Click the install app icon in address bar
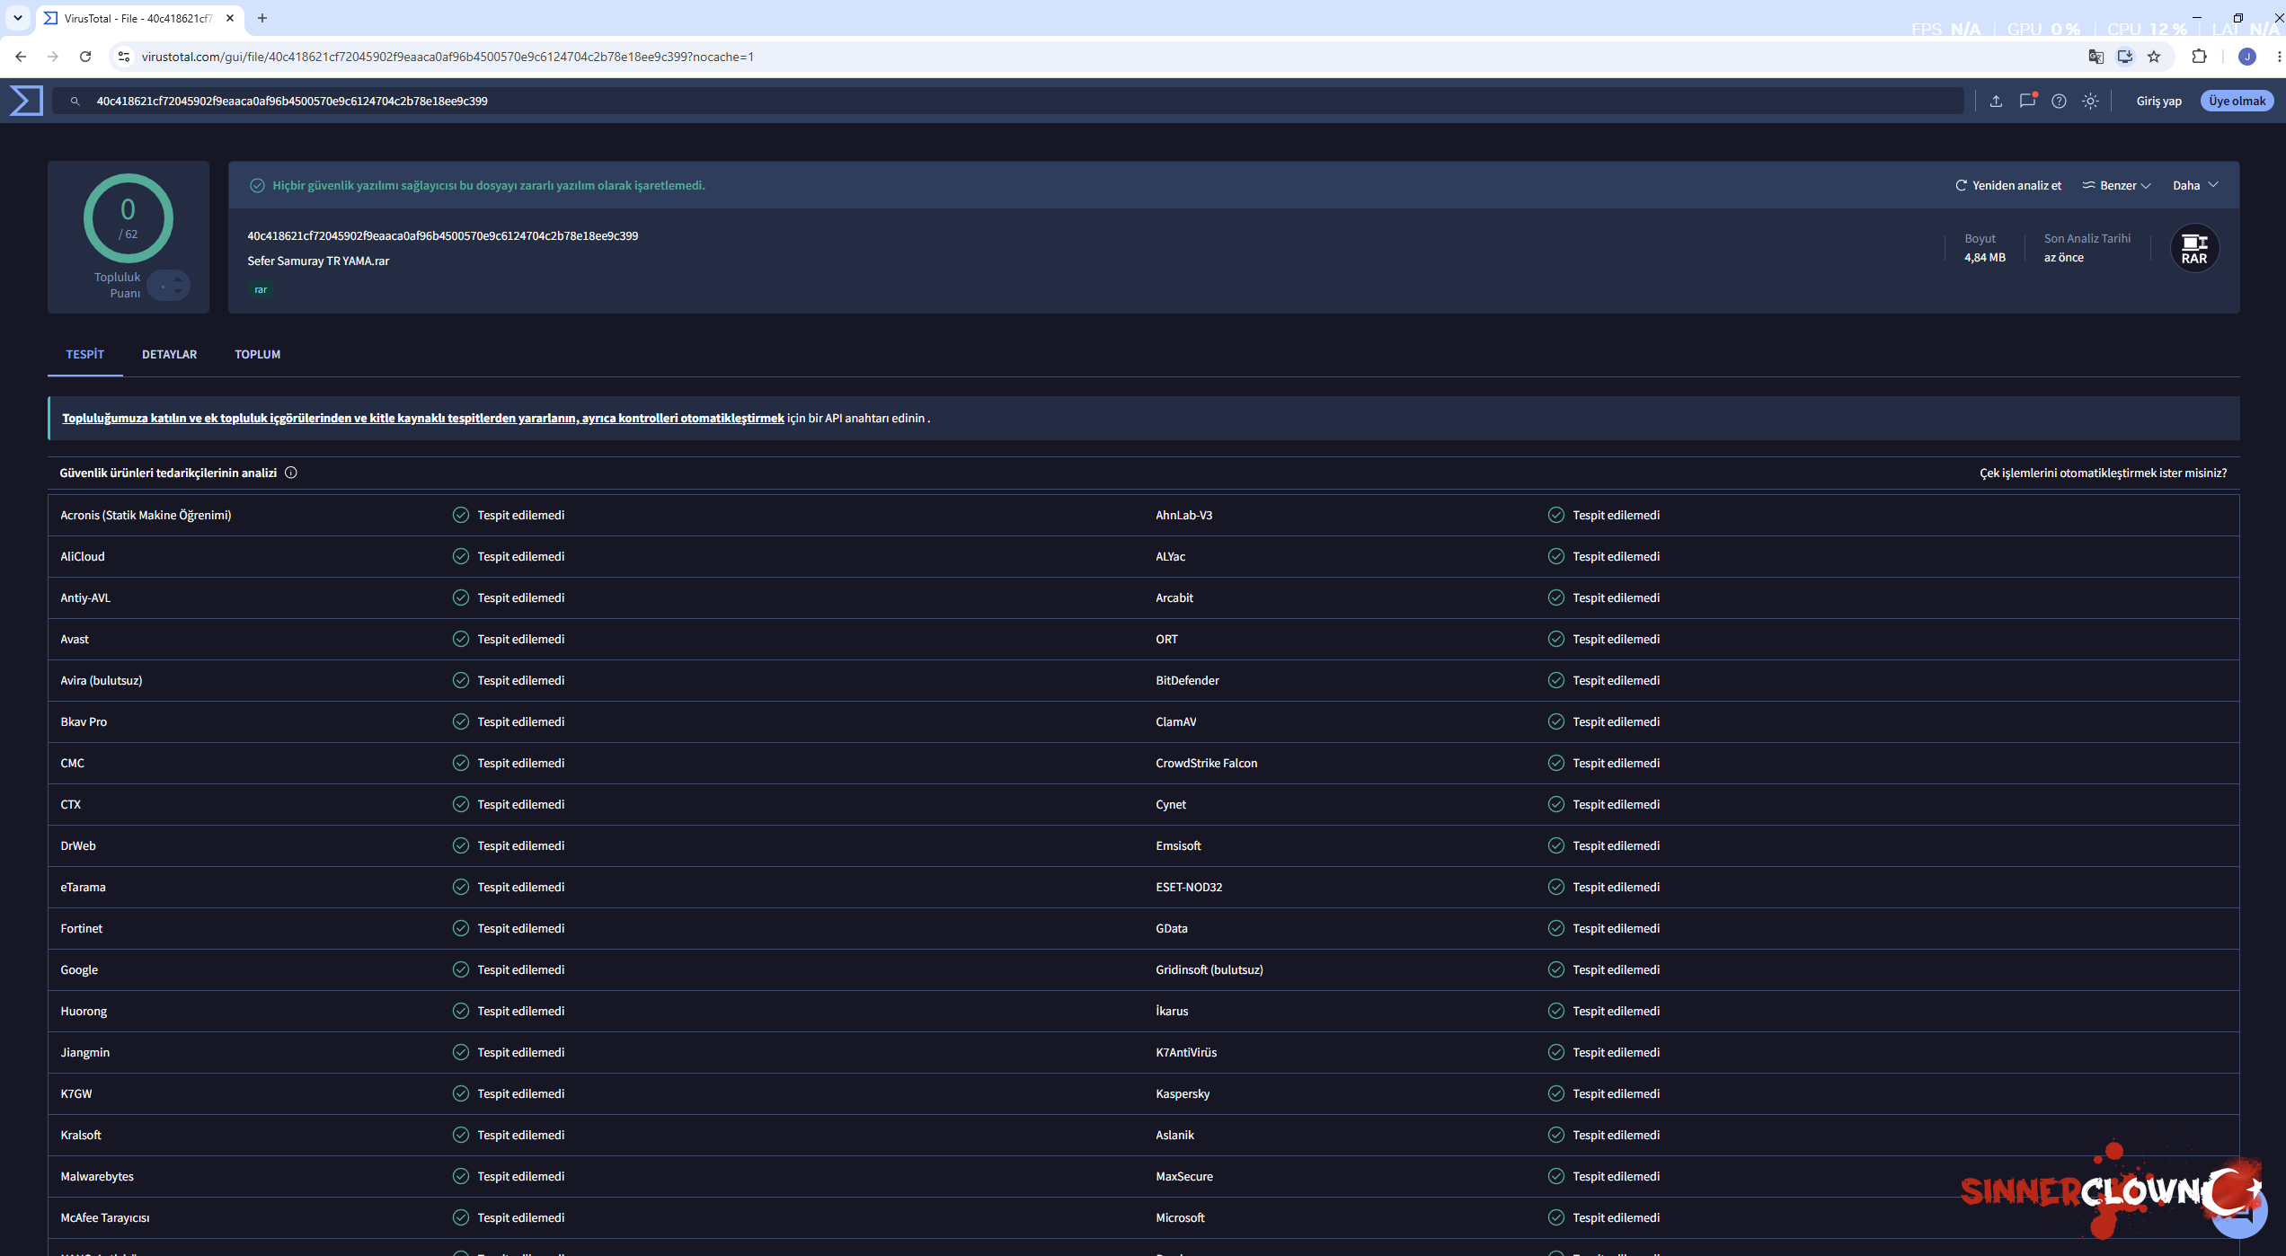This screenshot has height=1256, width=2286. [2125, 57]
